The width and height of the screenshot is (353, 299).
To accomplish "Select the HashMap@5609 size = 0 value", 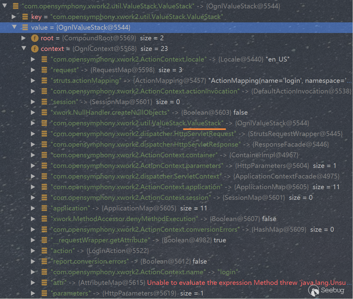I will [293, 229].
